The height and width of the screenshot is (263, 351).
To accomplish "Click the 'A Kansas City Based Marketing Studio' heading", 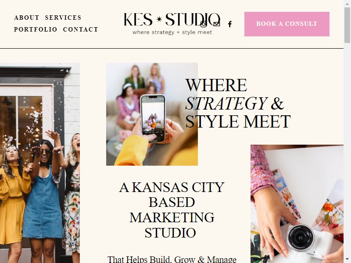I will coord(172,210).
